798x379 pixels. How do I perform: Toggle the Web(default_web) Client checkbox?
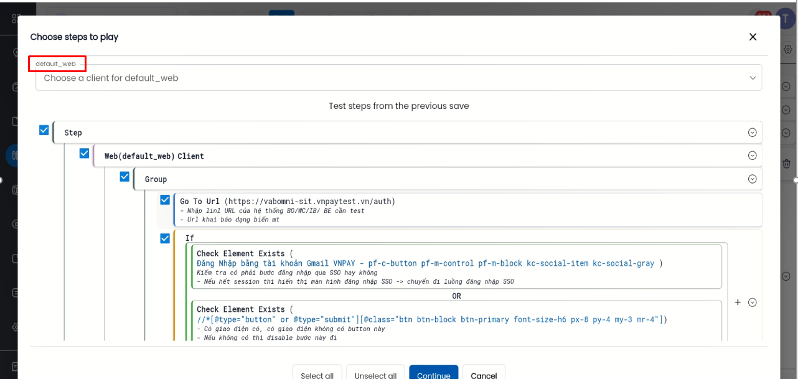pos(85,153)
